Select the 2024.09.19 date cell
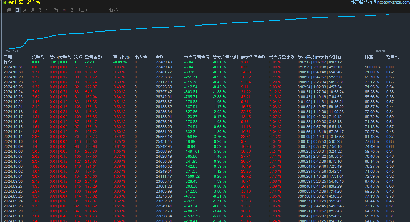 click(13, 216)
